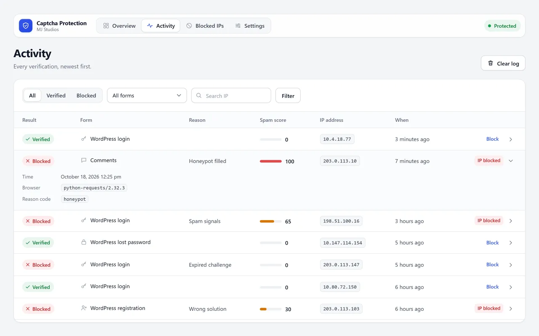The height and width of the screenshot is (336, 539).
Task: Click the IP blocked badge for 203.0.113.10
Action: coord(489,160)
